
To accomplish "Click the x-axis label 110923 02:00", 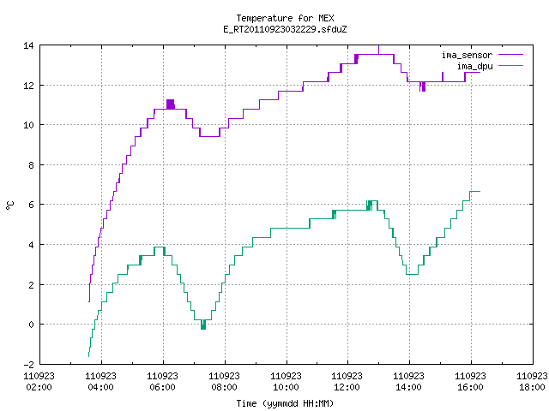I will [39, 381].
